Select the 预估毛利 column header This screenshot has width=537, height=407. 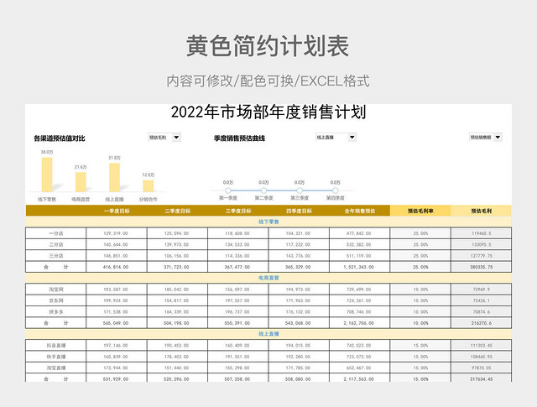click(481, 211)
